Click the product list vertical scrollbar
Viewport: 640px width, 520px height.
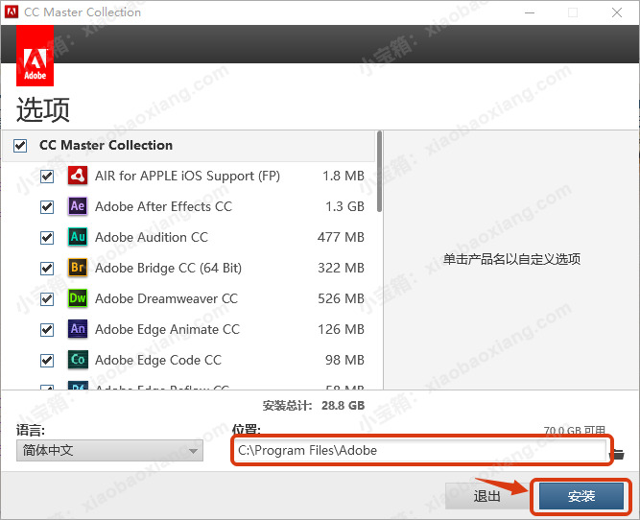pyautogui.click(x=379, y=173)
